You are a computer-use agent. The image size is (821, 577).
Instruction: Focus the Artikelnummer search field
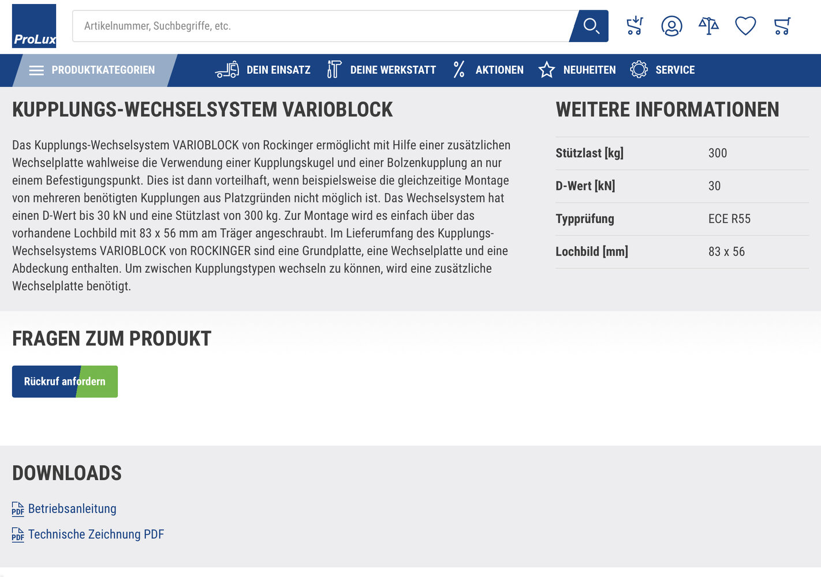point(321,26)
